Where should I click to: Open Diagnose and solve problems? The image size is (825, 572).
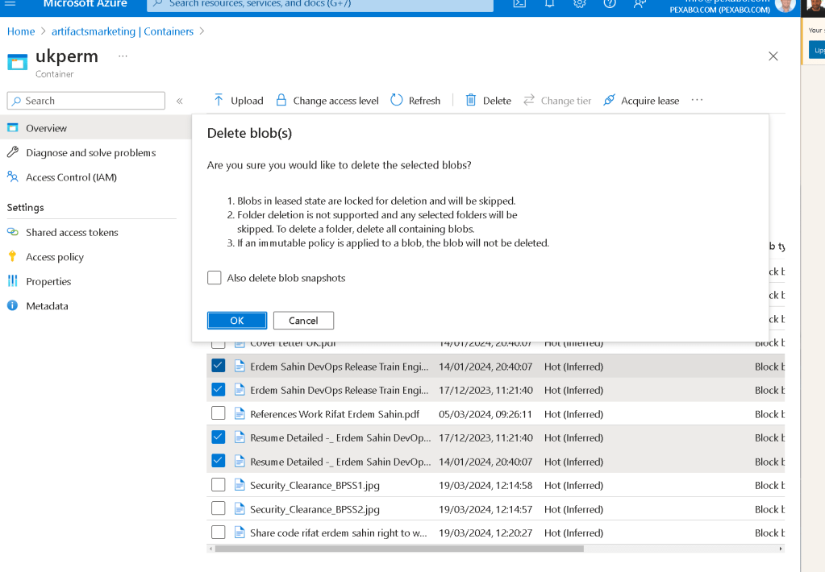[90, 152]
